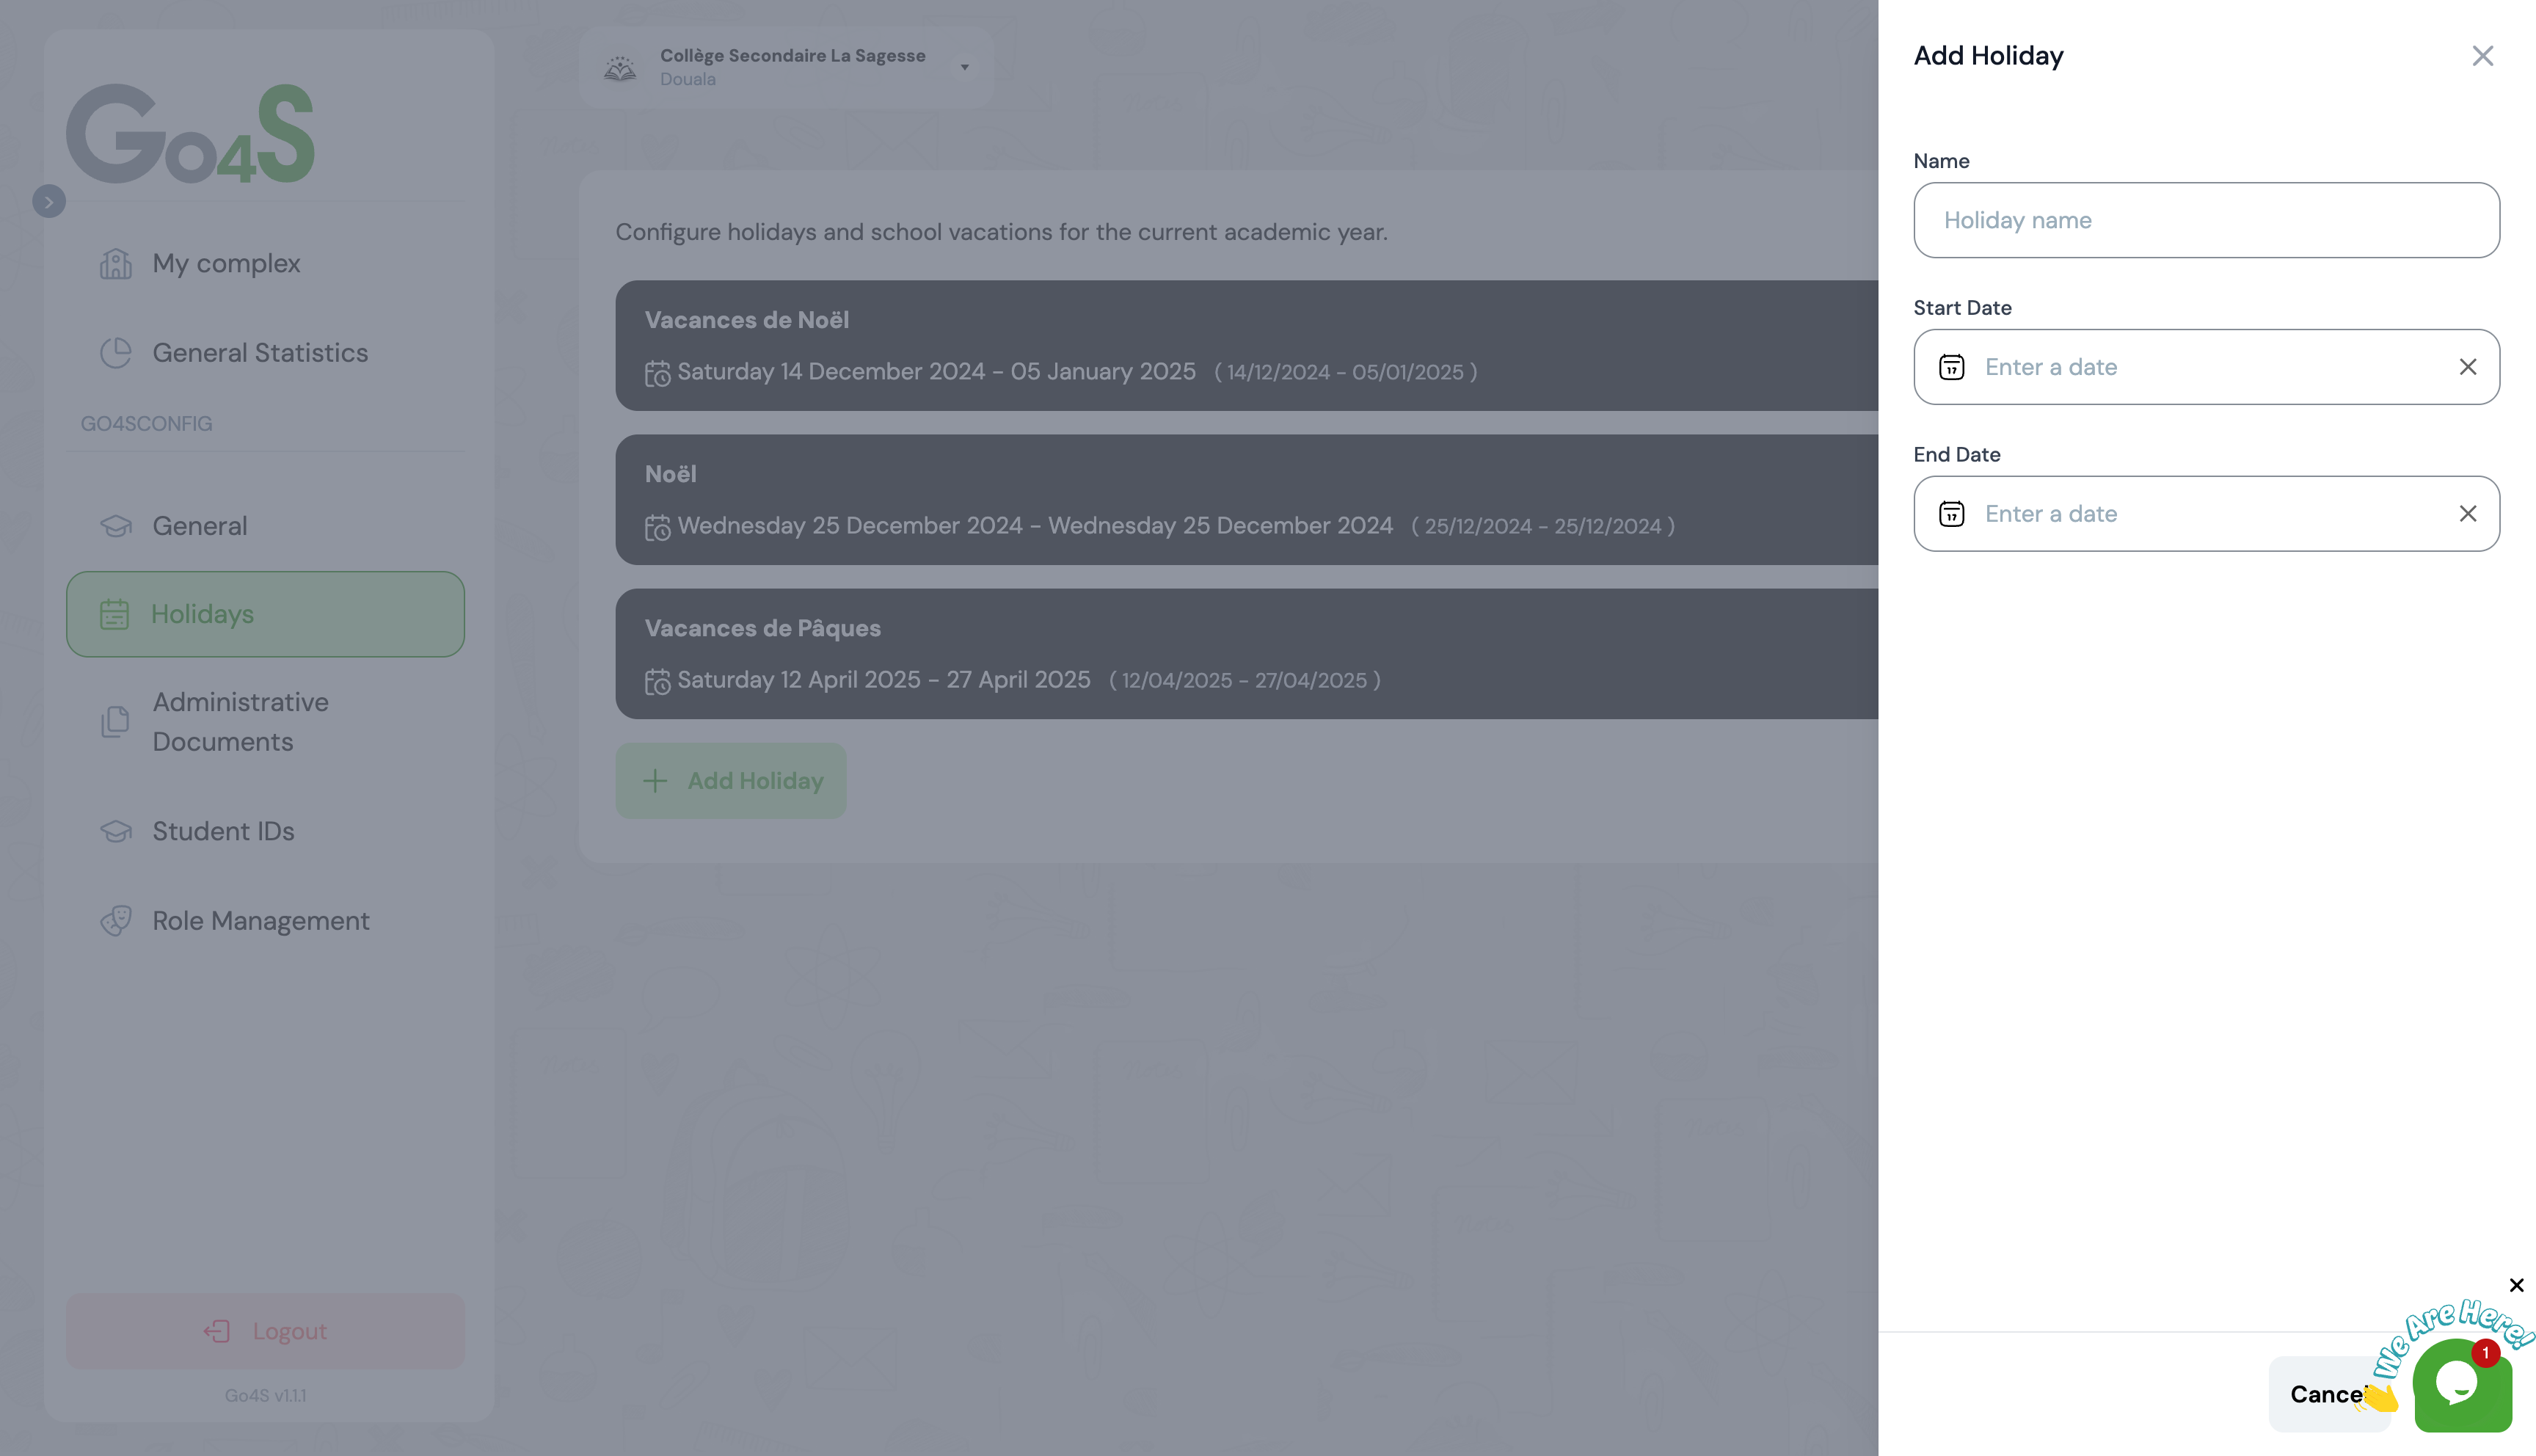Viewport: 2536px width, 1456px height.
Task: Dismiss the We Are Here widget
Action: pos(2516,1285)
